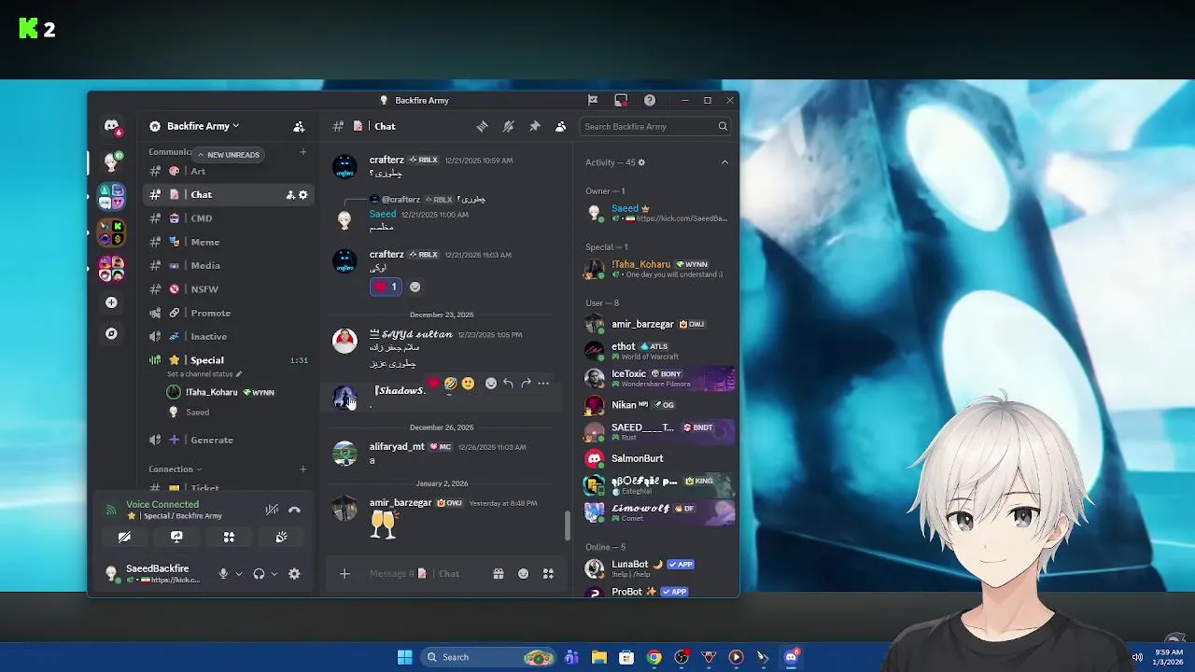This screenshot has height=672, width=1195.
Task: Disconnect from voice channel
Action: [x=294, y=510]
